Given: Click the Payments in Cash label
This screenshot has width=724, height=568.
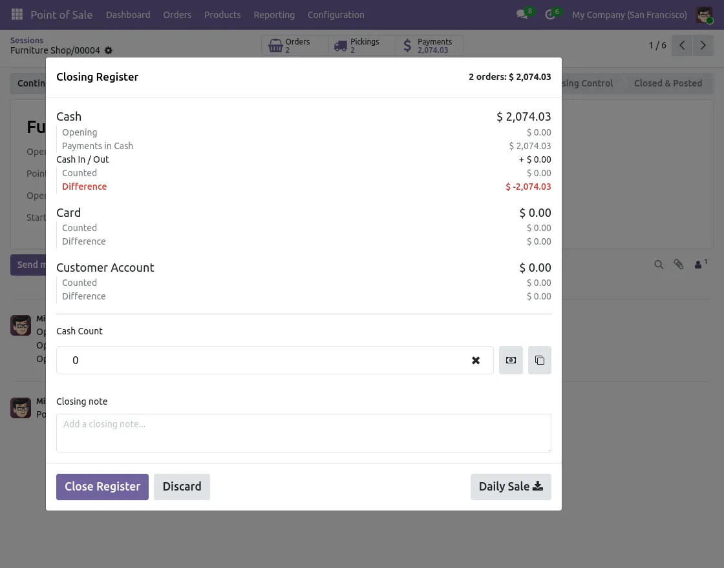Looking at the screenshot, I should click(98, 146).
